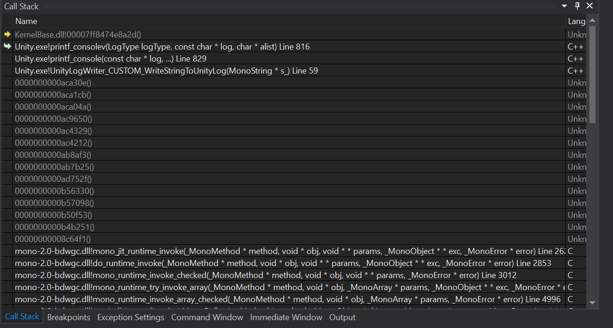613x328 pixels.
Task: Click the scrollbar down arrow
Action: [x=592, y=303]
